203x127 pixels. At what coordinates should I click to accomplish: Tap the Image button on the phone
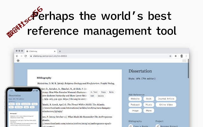[x=26, y=107]
